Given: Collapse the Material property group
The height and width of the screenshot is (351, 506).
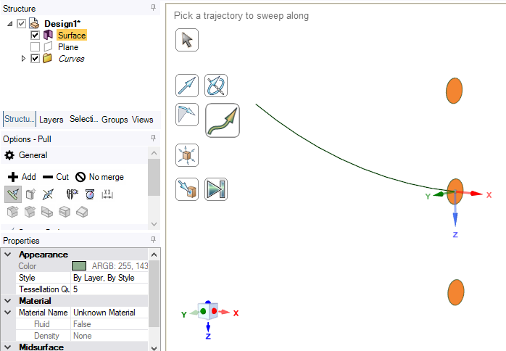Looking at the screenshot, I should (x=8, y=301).
